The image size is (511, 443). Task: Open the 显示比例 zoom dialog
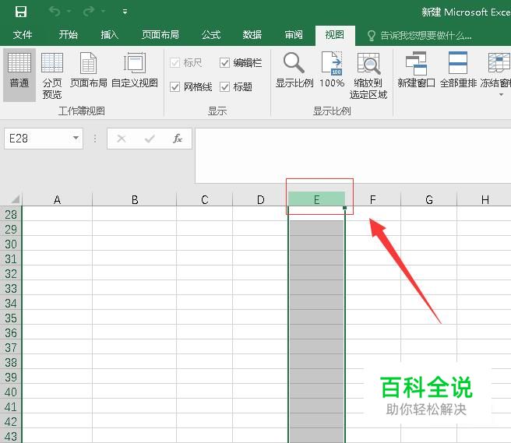tap(294, 70)
